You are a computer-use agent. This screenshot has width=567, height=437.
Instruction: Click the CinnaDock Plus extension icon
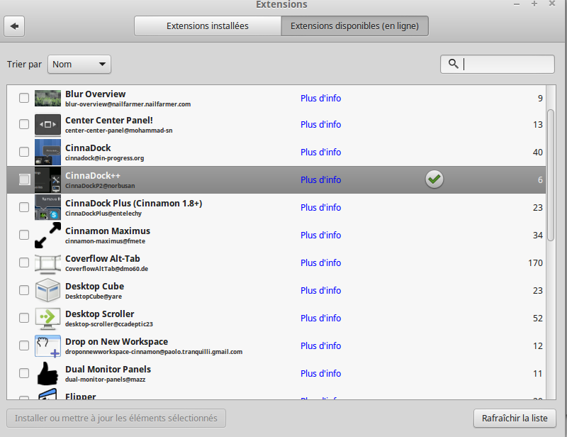[x=47, y=207]
